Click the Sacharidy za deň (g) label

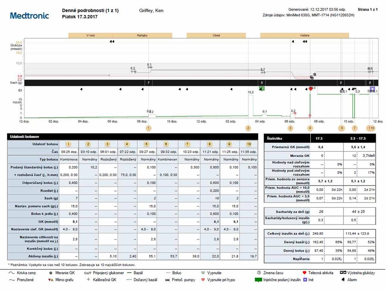(x=293, y=212)
